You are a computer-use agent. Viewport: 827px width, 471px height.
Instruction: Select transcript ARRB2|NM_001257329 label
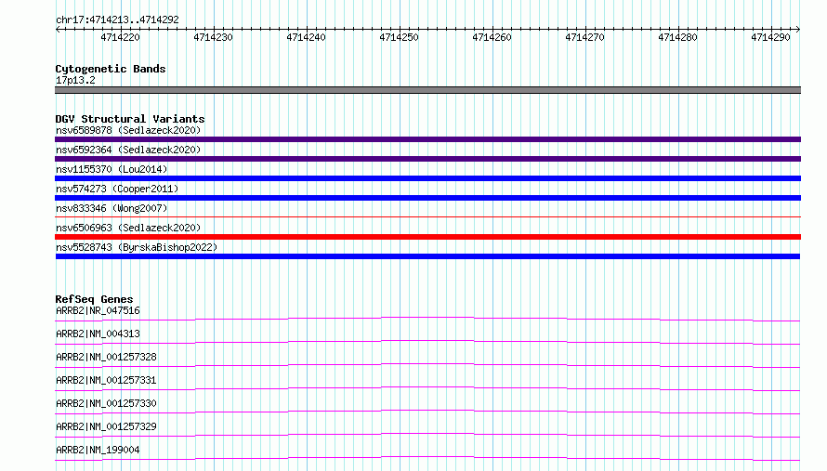[106, 426]
